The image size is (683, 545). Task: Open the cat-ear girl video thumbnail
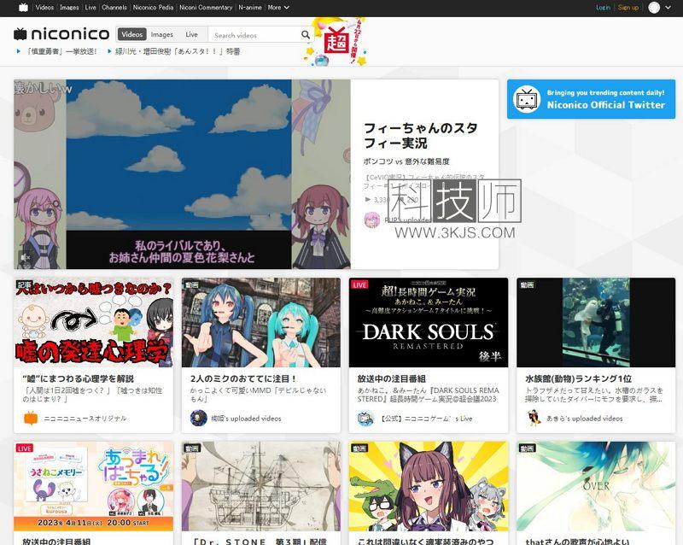pos(429,486)
